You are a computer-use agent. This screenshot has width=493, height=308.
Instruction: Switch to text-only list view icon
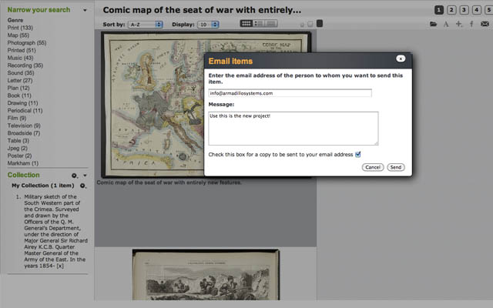tap(271, 24)
